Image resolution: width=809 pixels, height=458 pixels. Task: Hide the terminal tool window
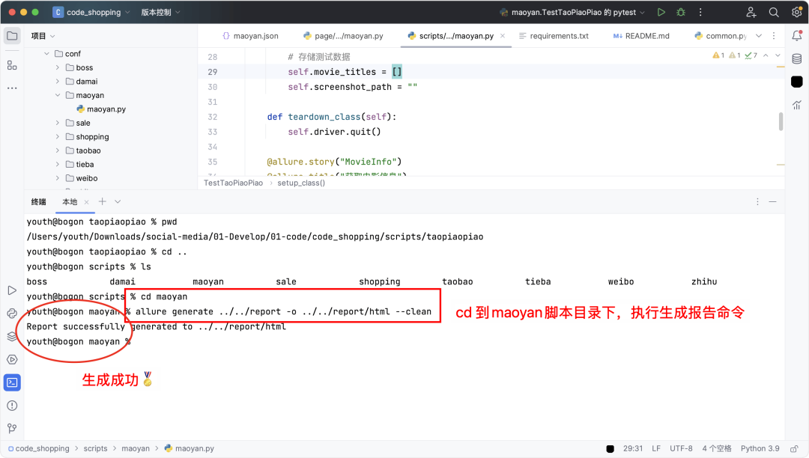772,202
